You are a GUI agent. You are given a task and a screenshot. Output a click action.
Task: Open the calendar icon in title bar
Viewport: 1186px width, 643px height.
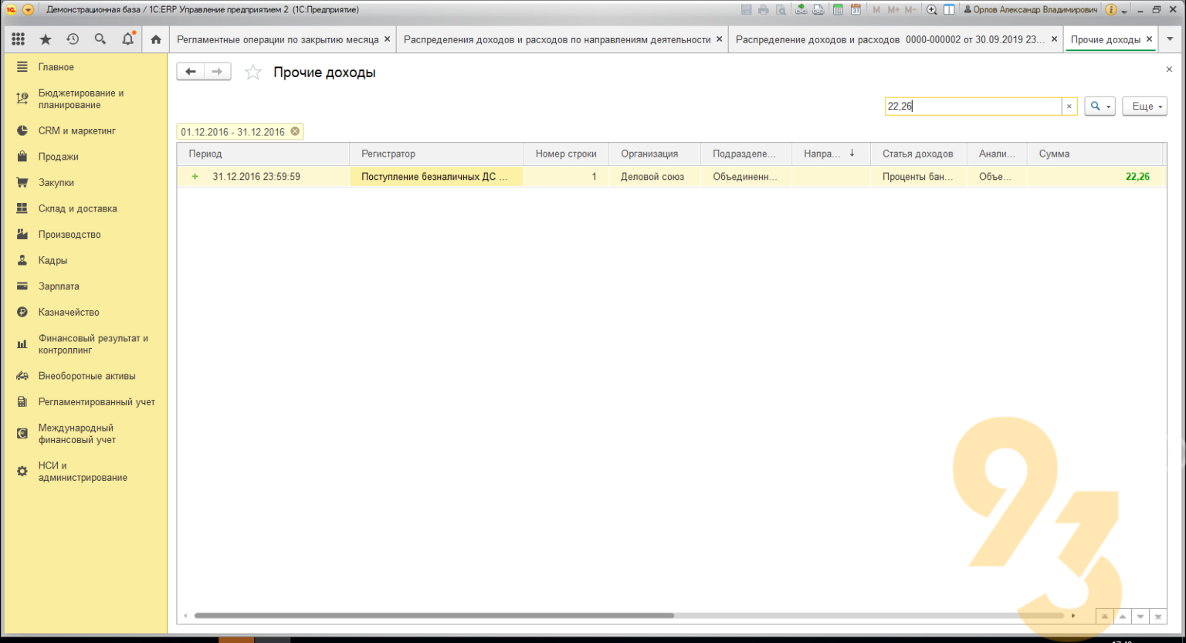click(x=856, y=10)
